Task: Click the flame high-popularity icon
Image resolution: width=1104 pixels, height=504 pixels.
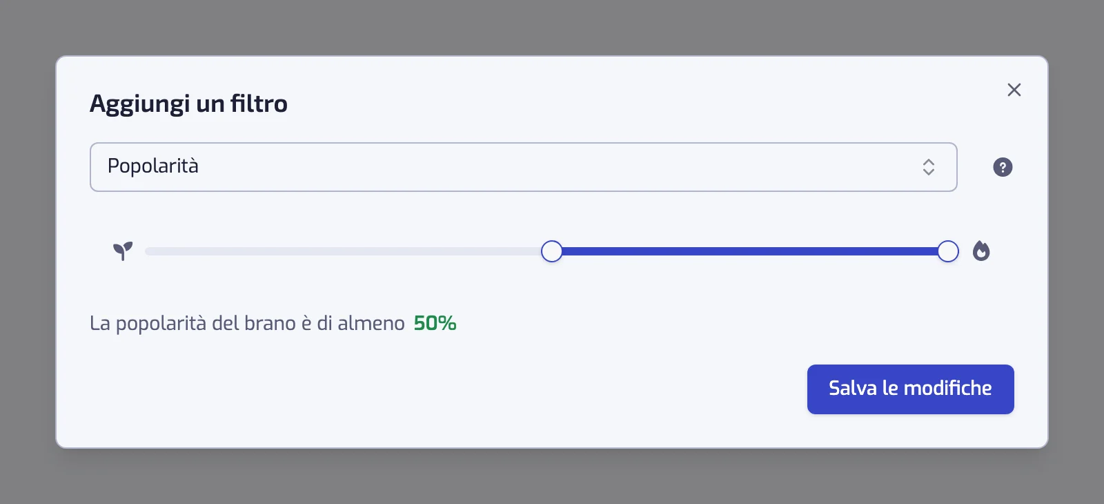Action: click(x=981, y=251)
